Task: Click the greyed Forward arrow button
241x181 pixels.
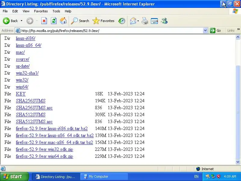Action: click(30, 21)
